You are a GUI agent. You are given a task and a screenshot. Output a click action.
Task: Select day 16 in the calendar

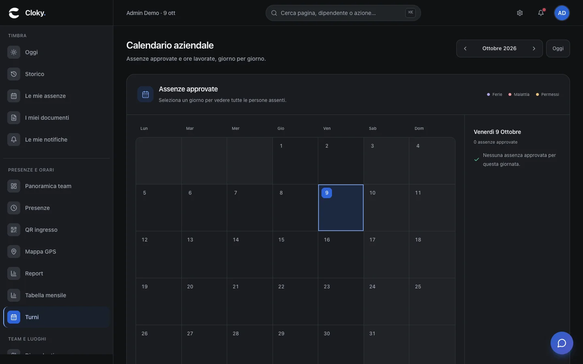click(x=341, y=255)
